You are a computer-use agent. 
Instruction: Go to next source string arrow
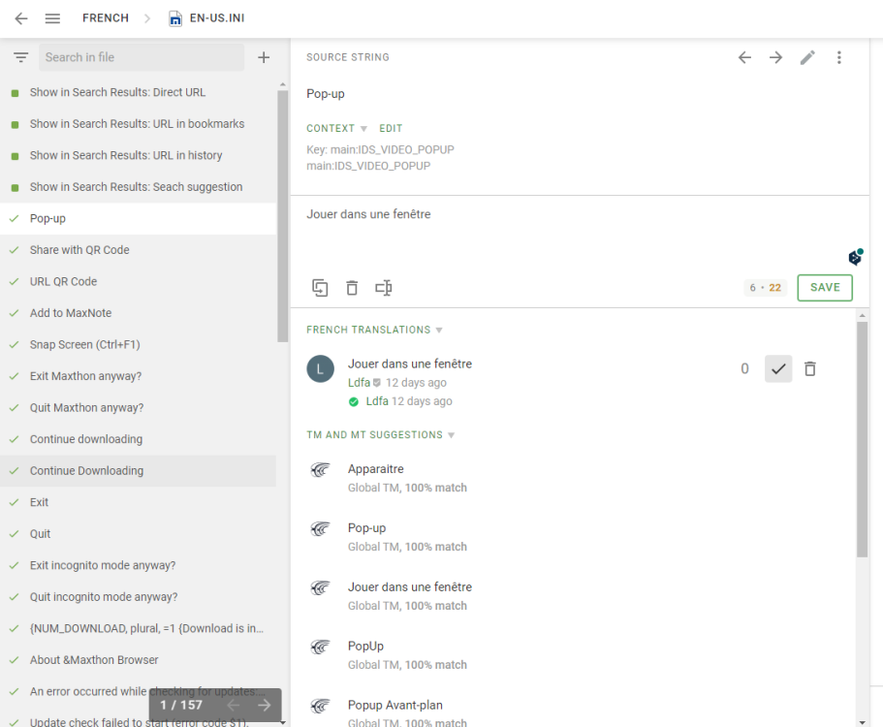click(775, 57)
